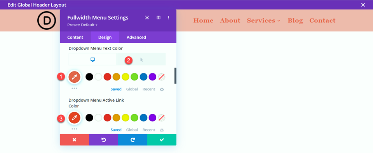
Task: Click the purple undo button
Action: 103,140
